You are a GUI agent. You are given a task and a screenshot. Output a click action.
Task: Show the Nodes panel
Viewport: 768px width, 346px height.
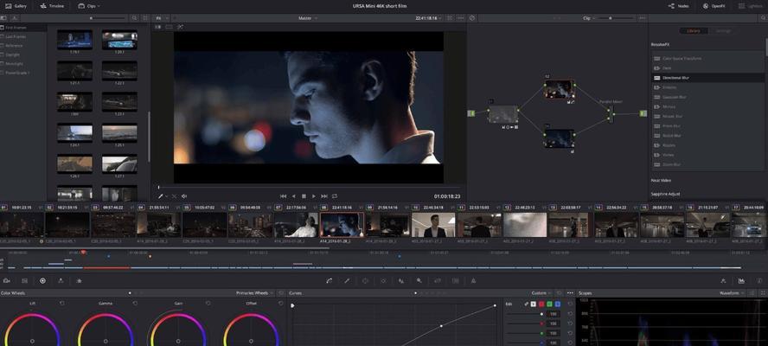679,6
